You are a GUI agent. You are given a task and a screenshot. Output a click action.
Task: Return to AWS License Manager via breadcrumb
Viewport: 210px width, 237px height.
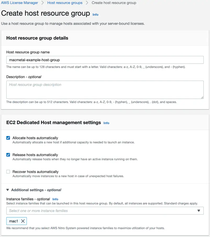(19, 3)
